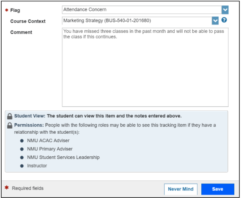The height and width of the screenshot is (198, 241).
Task: Click the Required fields note text
Action: pos(28,188)
